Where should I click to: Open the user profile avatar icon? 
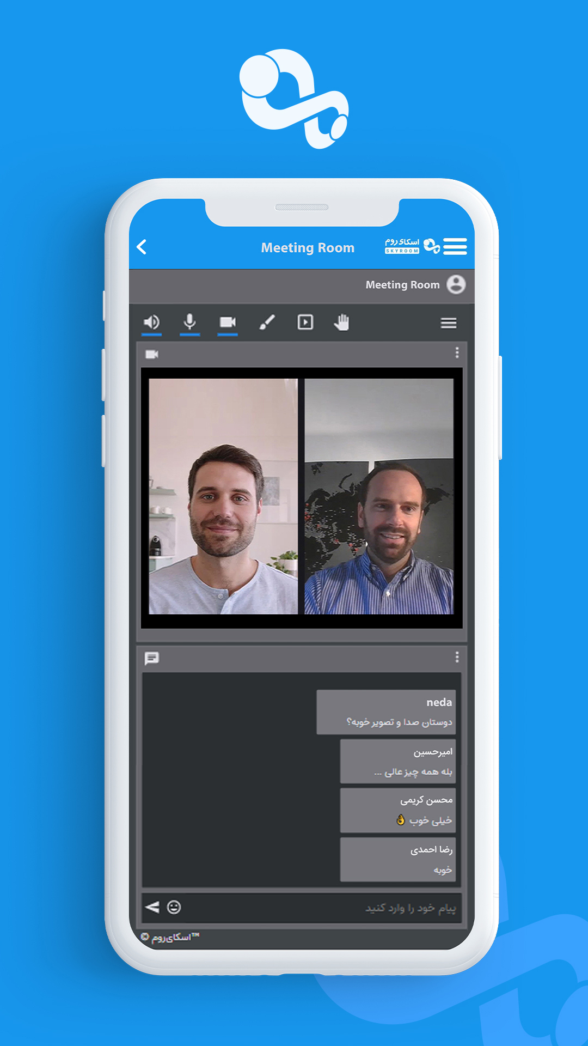click(456, 284)
